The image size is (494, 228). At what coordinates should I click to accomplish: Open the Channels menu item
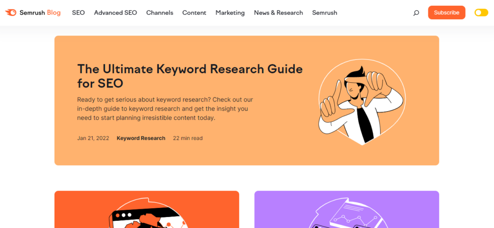160,13
